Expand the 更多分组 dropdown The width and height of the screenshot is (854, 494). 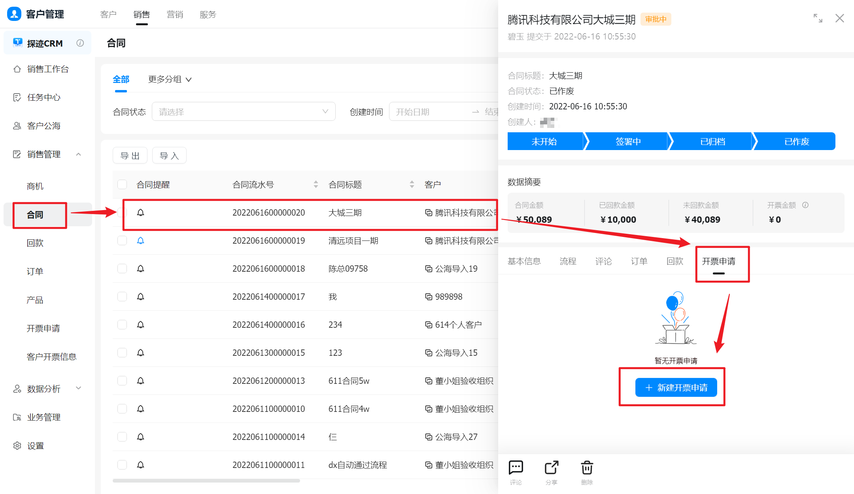click(170, 79)
